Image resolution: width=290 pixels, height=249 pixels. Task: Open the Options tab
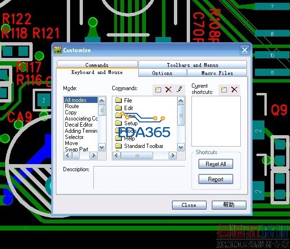coord(162,73)
